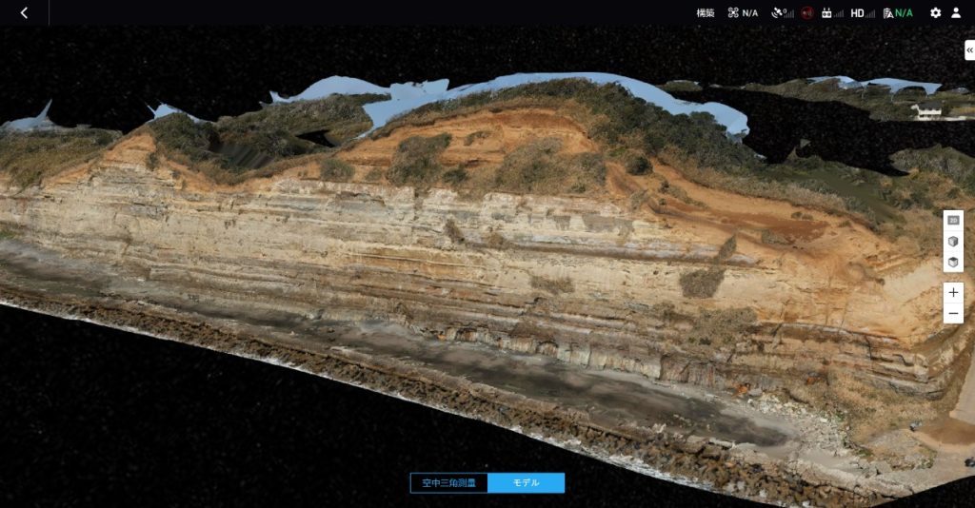Go back using the top-left arrow
The height and width of the screenshot is (508, 975).
(x=24, y=12)
